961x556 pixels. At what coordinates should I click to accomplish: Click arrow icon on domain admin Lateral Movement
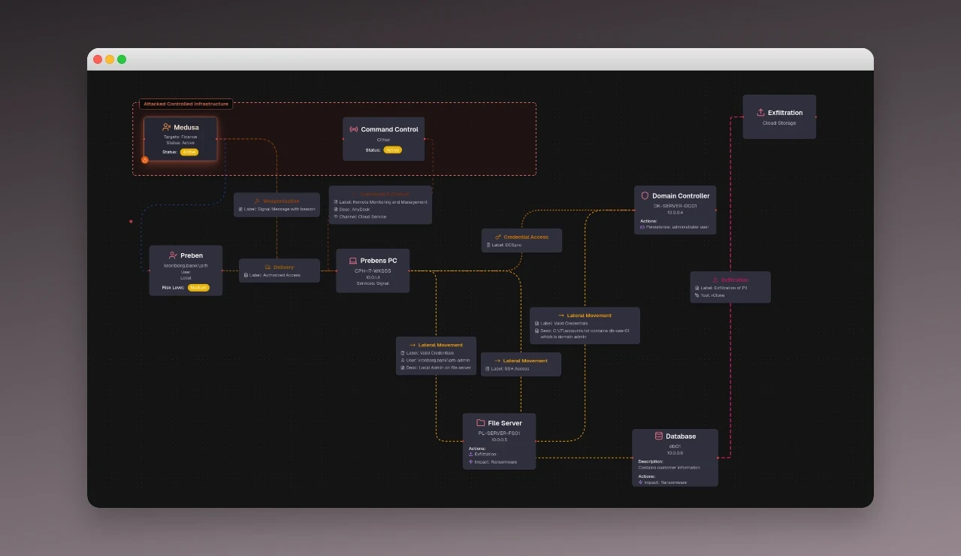click(561, 316)
